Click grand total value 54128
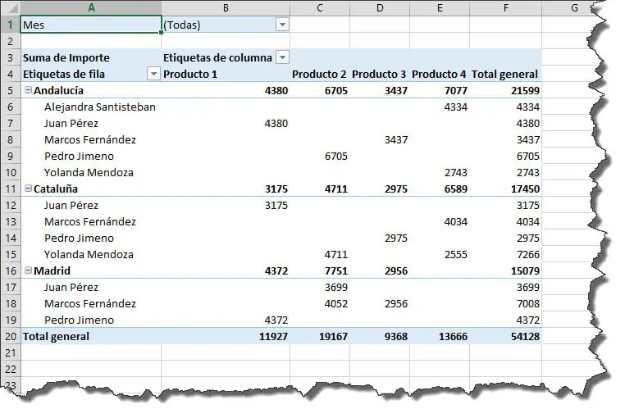Viewport: 625px width, 418px height. pyautogui.click(x=522, y=336)
